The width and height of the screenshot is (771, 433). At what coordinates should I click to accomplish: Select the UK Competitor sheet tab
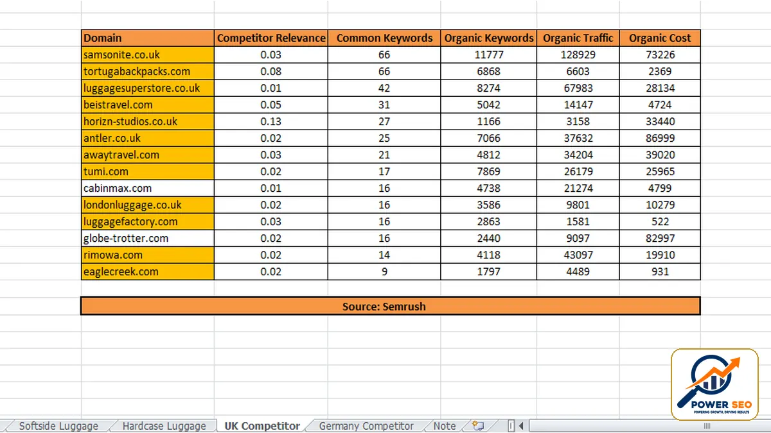tap(262, 425)
